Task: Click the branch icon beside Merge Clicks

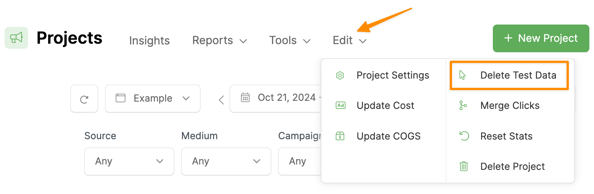Action: coord(464,105)
